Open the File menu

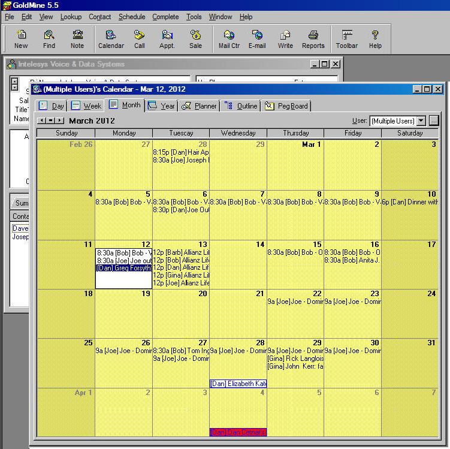(x=9, y=17)
